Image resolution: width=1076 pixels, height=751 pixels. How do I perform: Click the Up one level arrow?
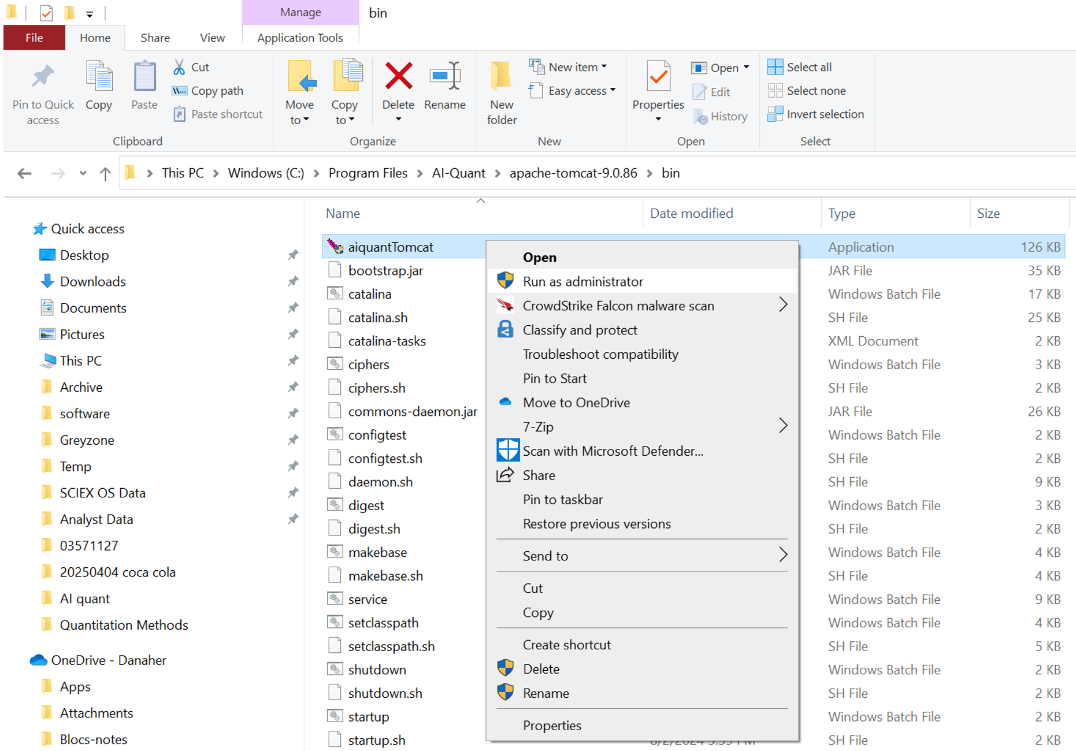[105, 173]
